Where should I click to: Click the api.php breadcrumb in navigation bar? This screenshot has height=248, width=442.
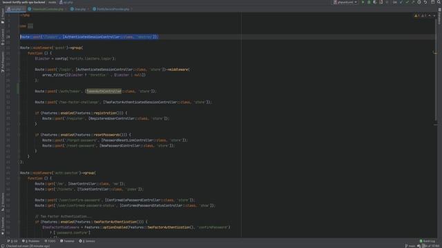pos(66,2)
